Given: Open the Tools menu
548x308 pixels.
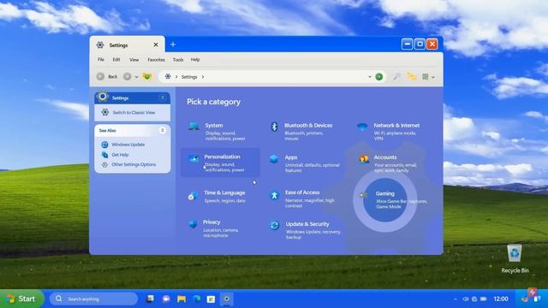Looking at the screenshot, I should pyautogui.click(x=178, y=60).
